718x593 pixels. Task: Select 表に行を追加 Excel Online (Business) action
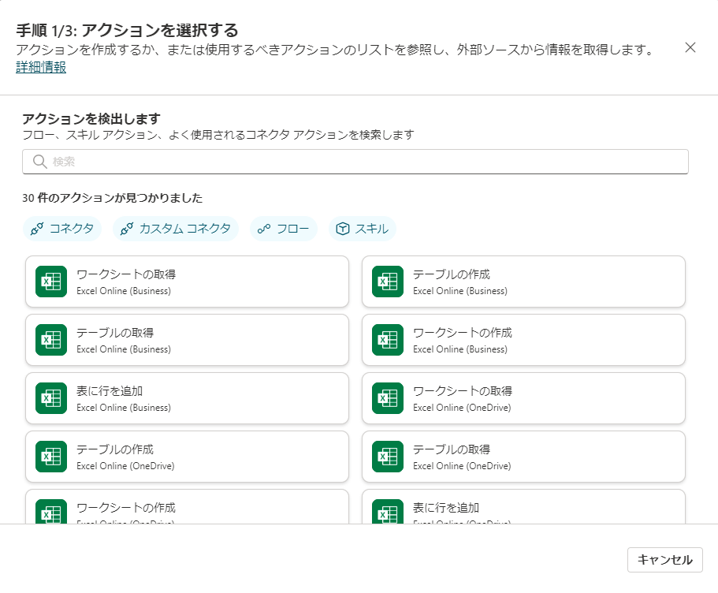(187, 398)
